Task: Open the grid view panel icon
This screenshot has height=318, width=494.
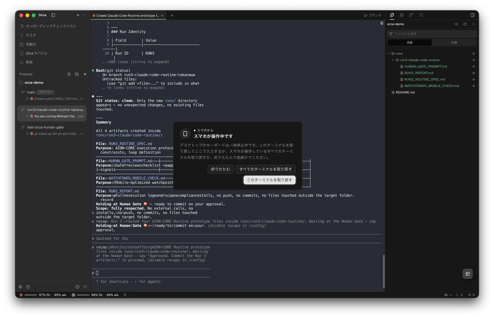Action: (x=402, y=15)
